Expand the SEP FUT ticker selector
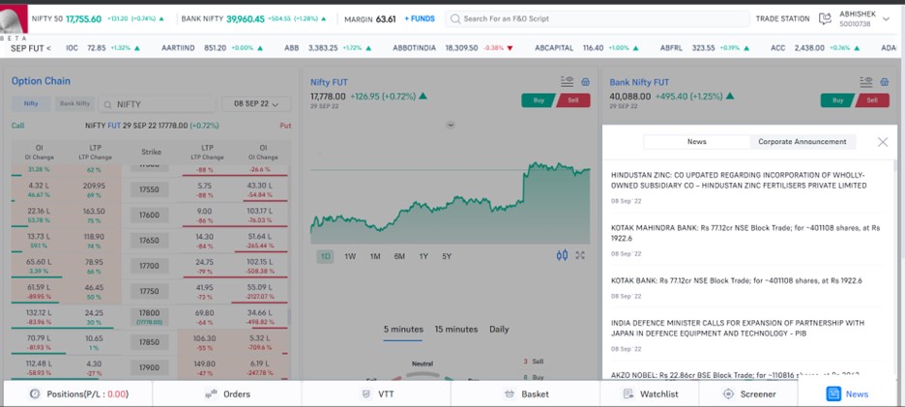Screen dimensions: 905x407 pyautogui.click(x=31, y=47)
